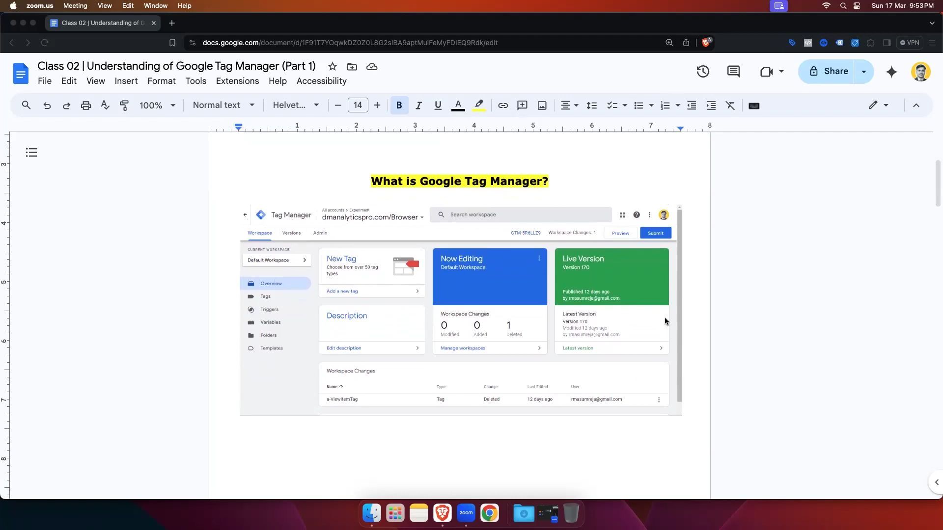Image resolution: width=943 pixels, height=530 pixels.
Task: Open the Insert menu
Action: (126, 81)
